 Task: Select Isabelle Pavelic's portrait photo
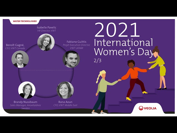46,42
